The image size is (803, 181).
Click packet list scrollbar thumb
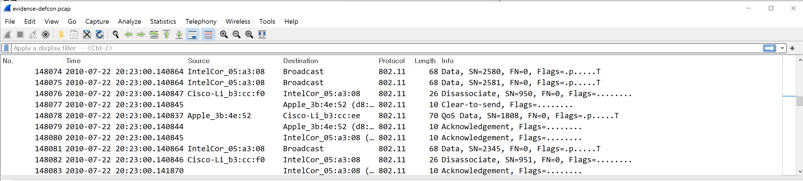point(800,101)
